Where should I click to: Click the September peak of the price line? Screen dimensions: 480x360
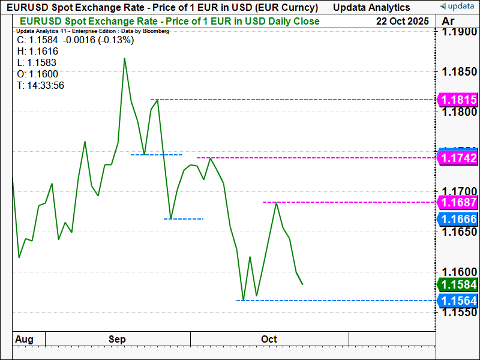124,58
